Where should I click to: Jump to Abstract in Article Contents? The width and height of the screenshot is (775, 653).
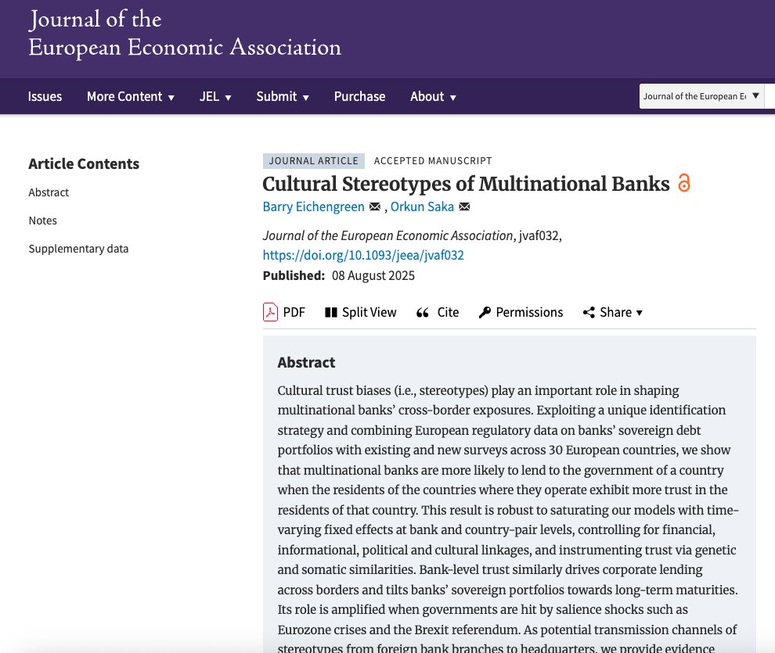tap(49, 192)
